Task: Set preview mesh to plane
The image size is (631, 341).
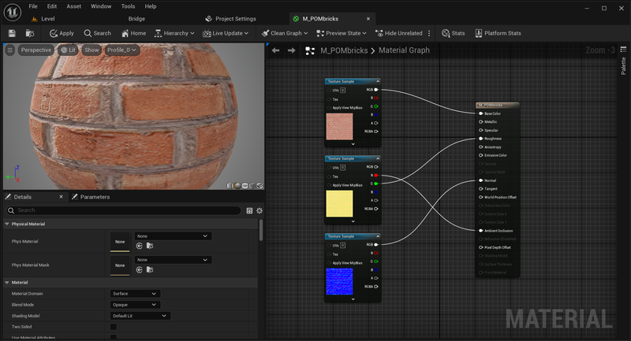Action: pyautogui.click(x=245, y=186)
